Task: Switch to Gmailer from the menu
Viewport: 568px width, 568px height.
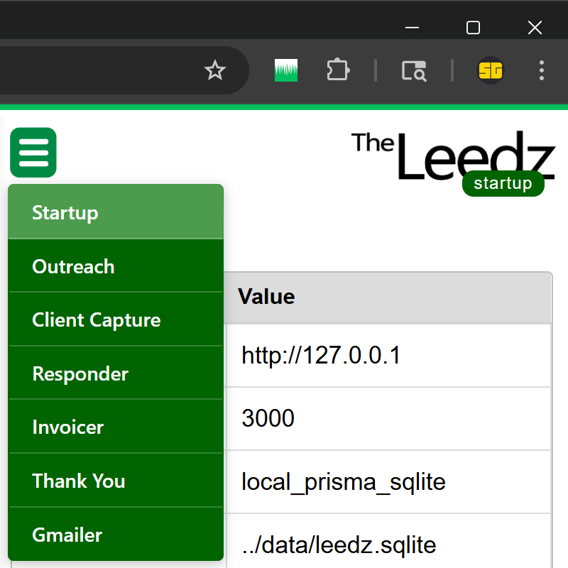Action: [116, 535]
